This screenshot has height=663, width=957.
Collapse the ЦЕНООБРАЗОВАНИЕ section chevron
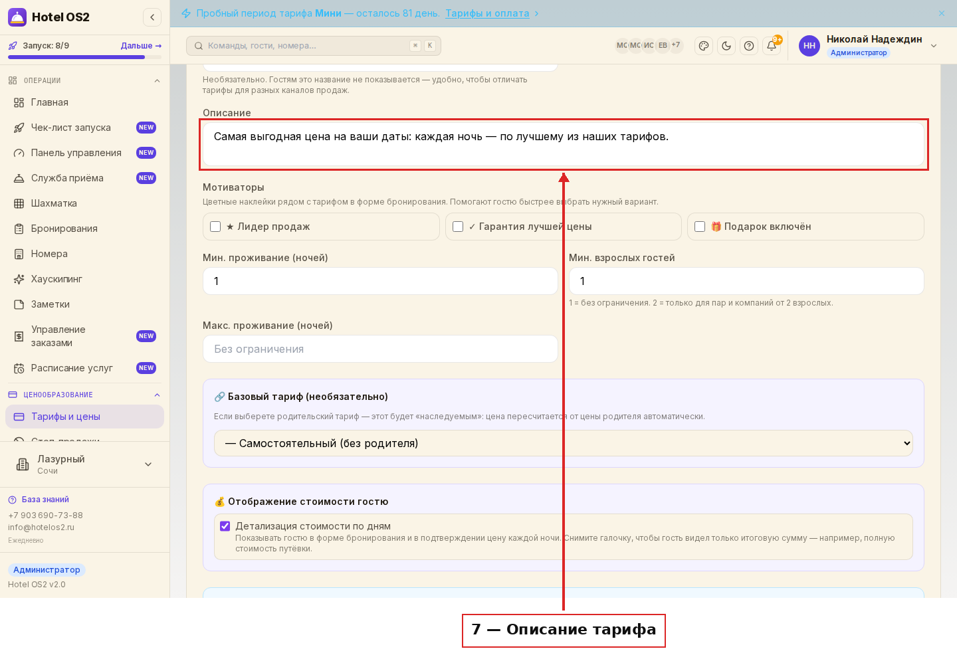tap(158, 395)
